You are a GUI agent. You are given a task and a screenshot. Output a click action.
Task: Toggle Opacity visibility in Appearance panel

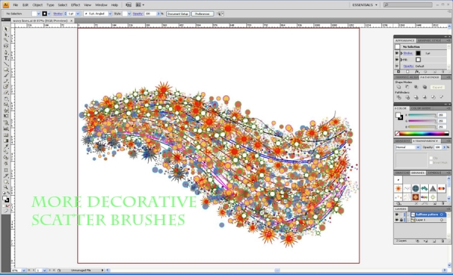pos(397,66)
